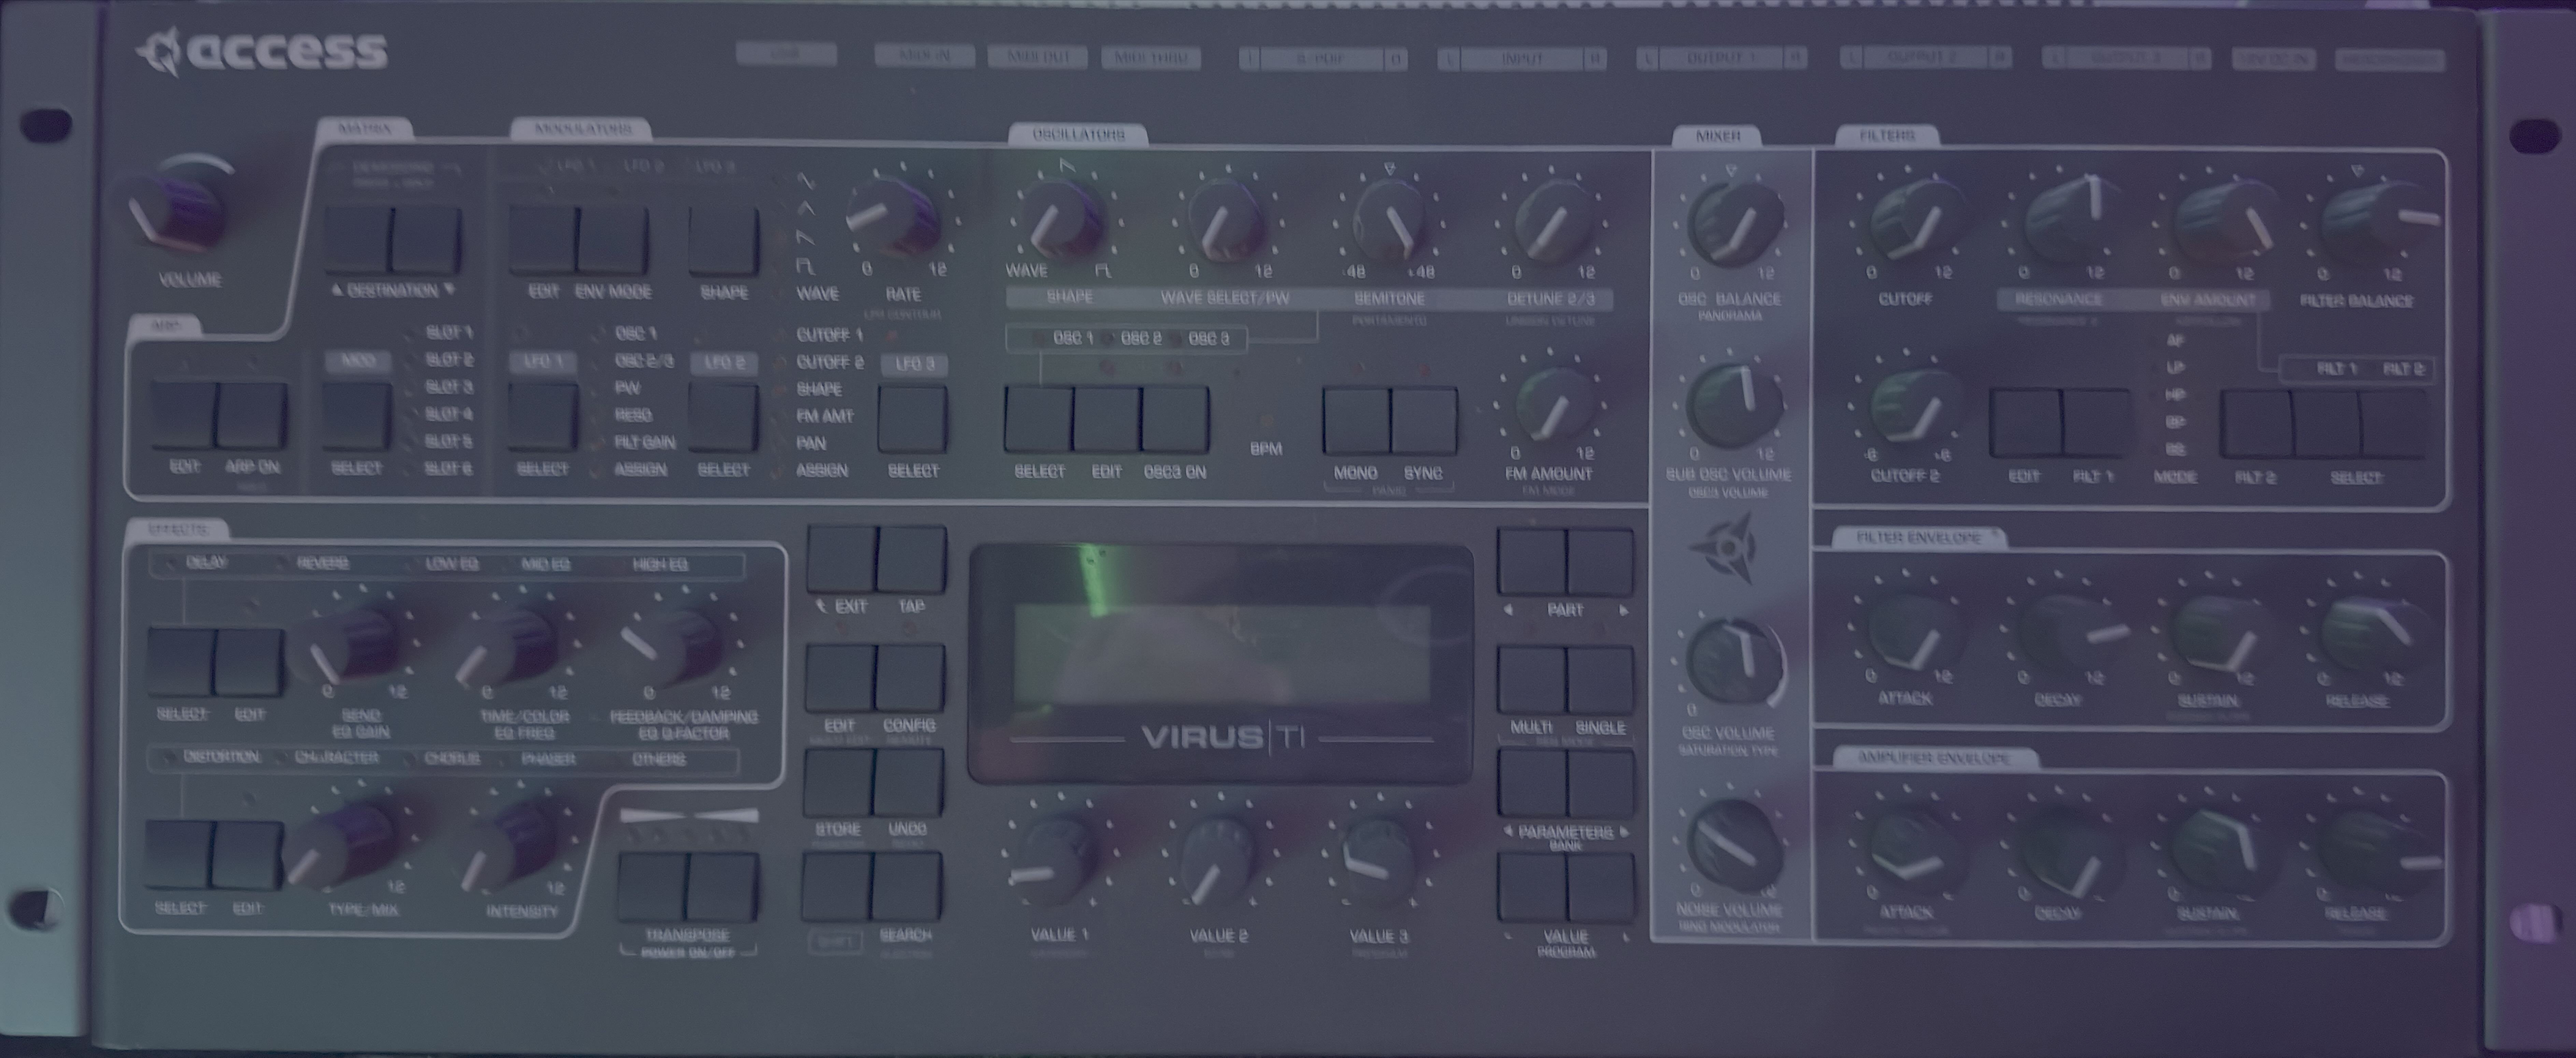Go to the next Parameters page
2576x1058 pixels.
pyautogui.click(x=1600, y=784)
